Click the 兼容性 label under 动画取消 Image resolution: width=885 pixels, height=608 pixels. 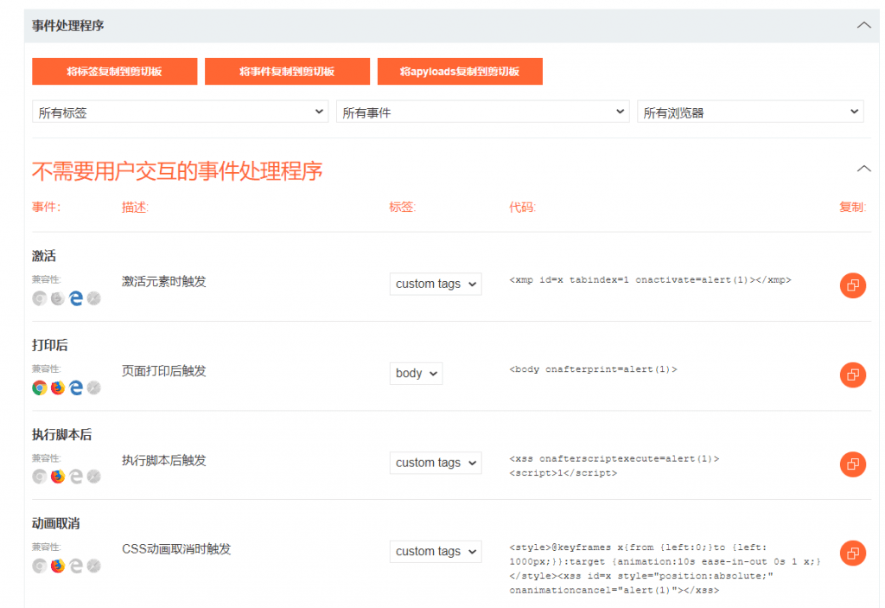pyautogui.click(x=47, y=547)
